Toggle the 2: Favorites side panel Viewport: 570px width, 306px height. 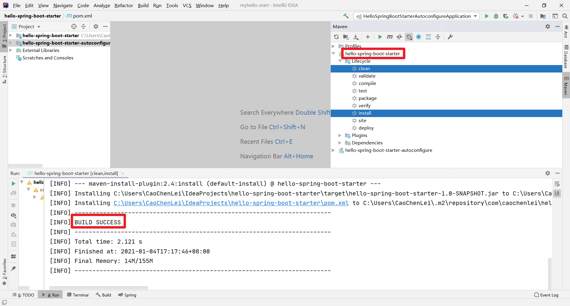(4, 272)
